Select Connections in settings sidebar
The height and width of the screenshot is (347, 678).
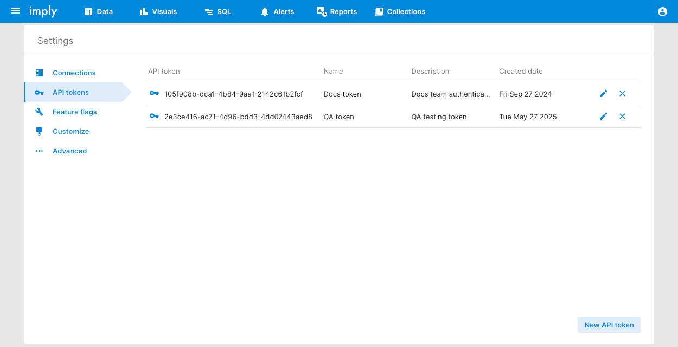[74, 73]
